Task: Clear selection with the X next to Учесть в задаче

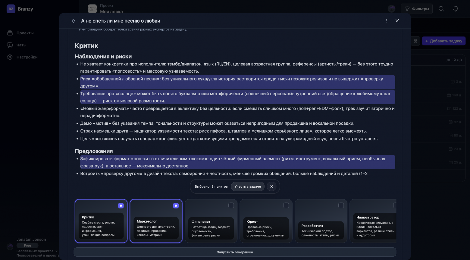Action: [x=271, y=186]
